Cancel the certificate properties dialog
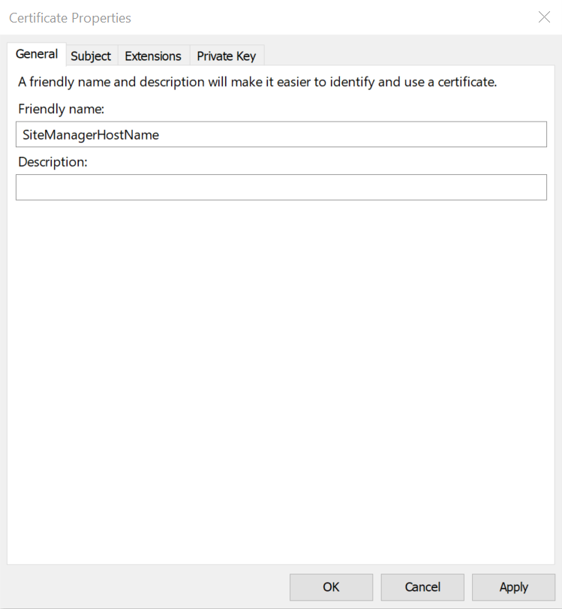562x609 pixels. click(x=422, y=587)
